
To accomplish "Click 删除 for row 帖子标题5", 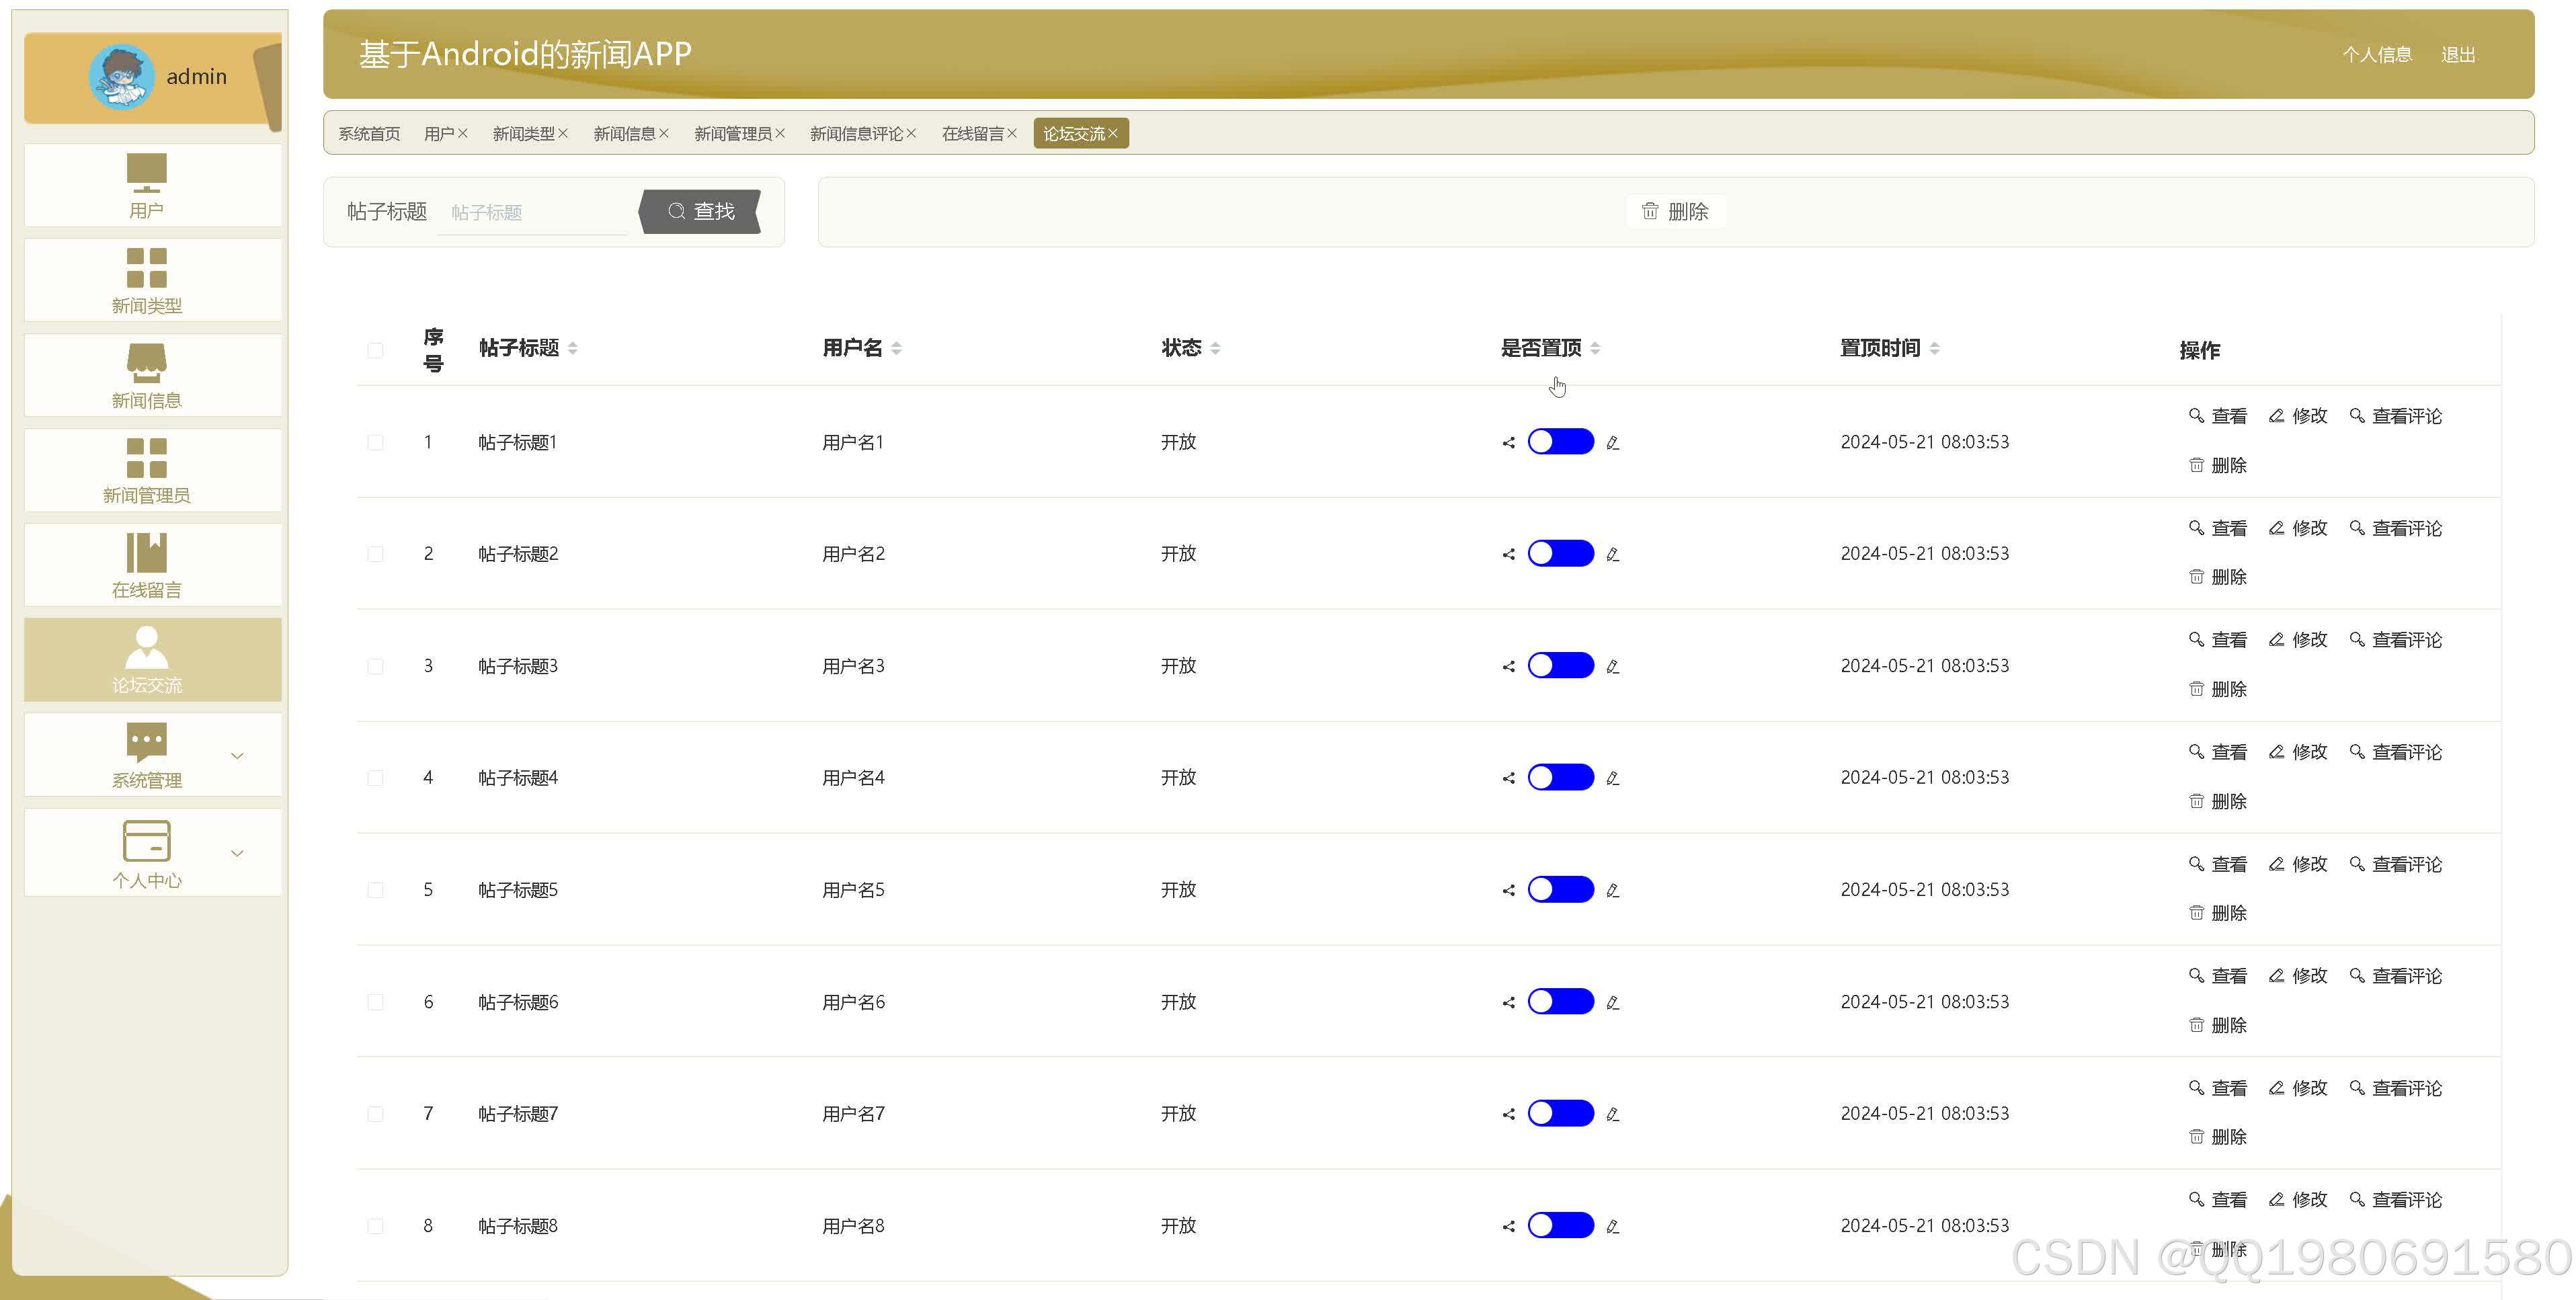I will (2218, 913).
